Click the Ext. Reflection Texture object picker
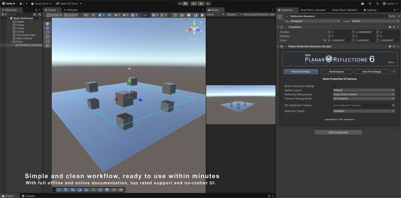 (393, 105)
